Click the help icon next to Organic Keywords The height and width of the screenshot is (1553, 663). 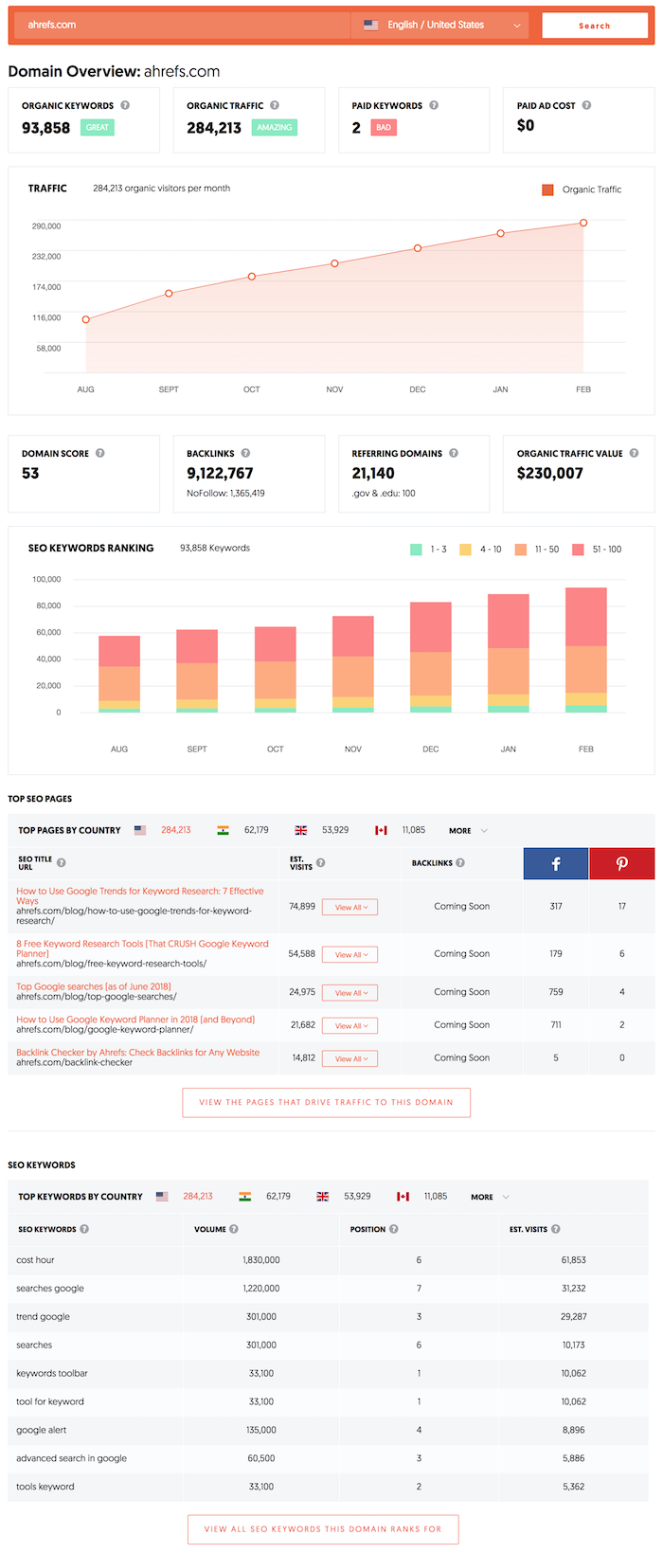click(x=125, y=105)
